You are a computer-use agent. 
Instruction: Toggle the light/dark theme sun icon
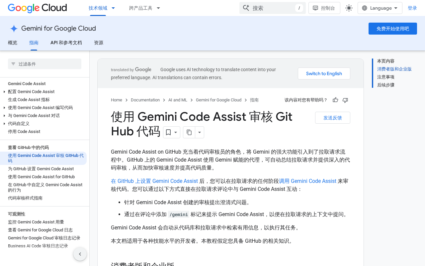pyautogui.click(x=349, y=8)
